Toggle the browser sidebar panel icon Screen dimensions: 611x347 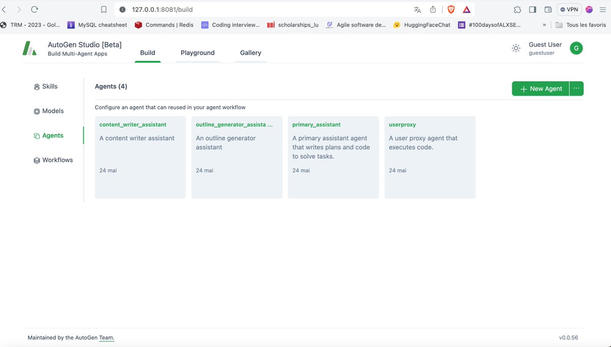click(533, 9)
